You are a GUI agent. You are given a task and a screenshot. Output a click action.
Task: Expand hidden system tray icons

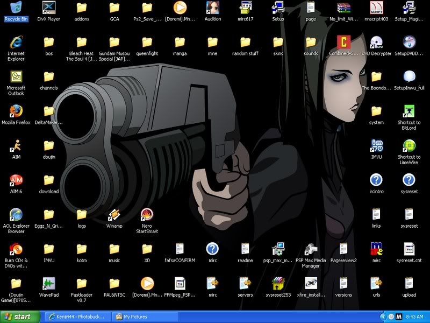click(383, 317)
